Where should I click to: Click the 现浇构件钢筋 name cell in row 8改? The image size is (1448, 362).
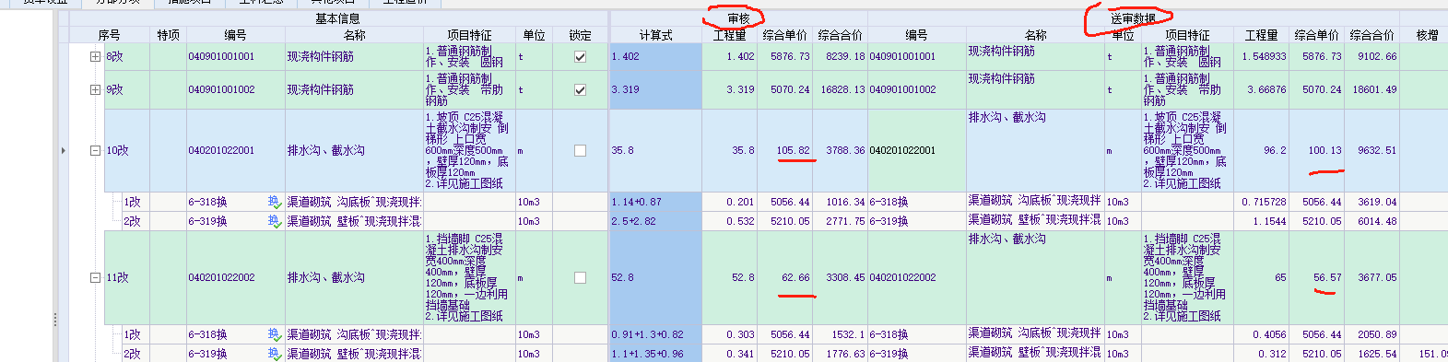[354, 56]
